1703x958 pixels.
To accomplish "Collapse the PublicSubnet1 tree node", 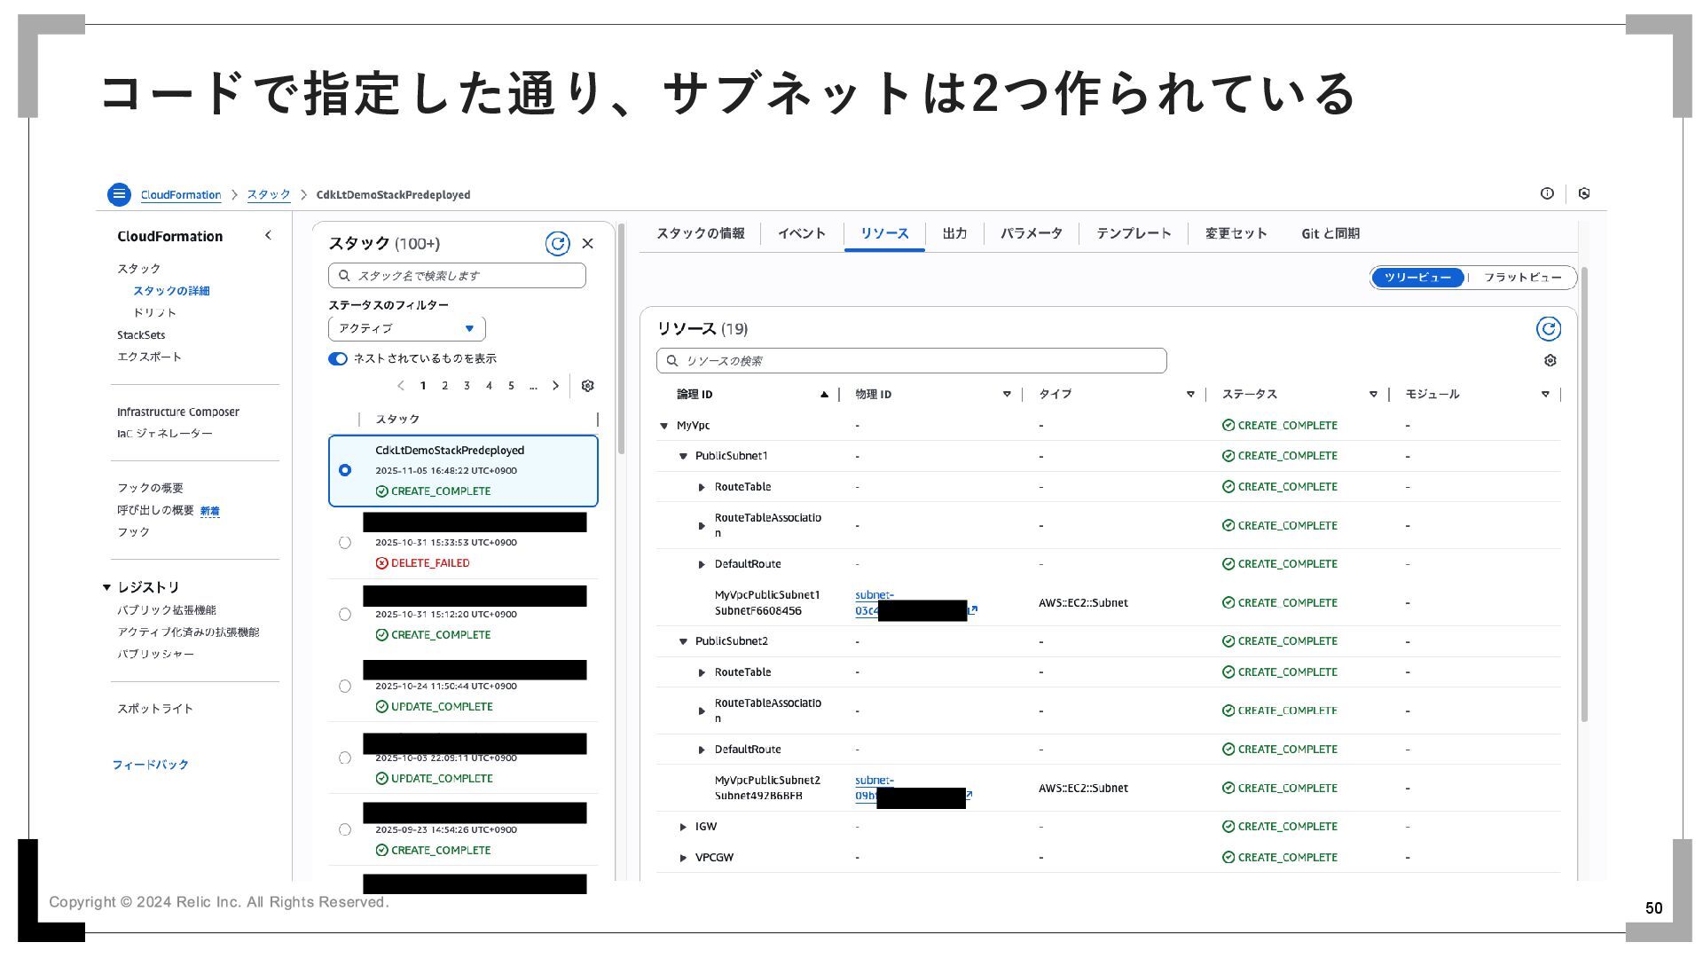I will coord(683,457).
